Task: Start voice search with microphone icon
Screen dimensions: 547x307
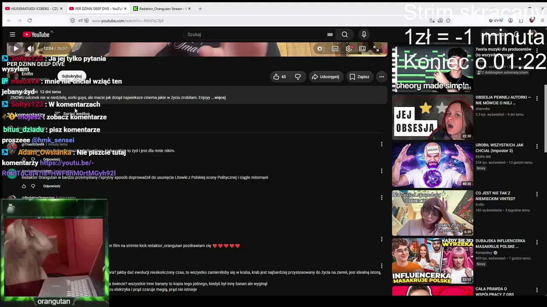Action: point(364,35)
